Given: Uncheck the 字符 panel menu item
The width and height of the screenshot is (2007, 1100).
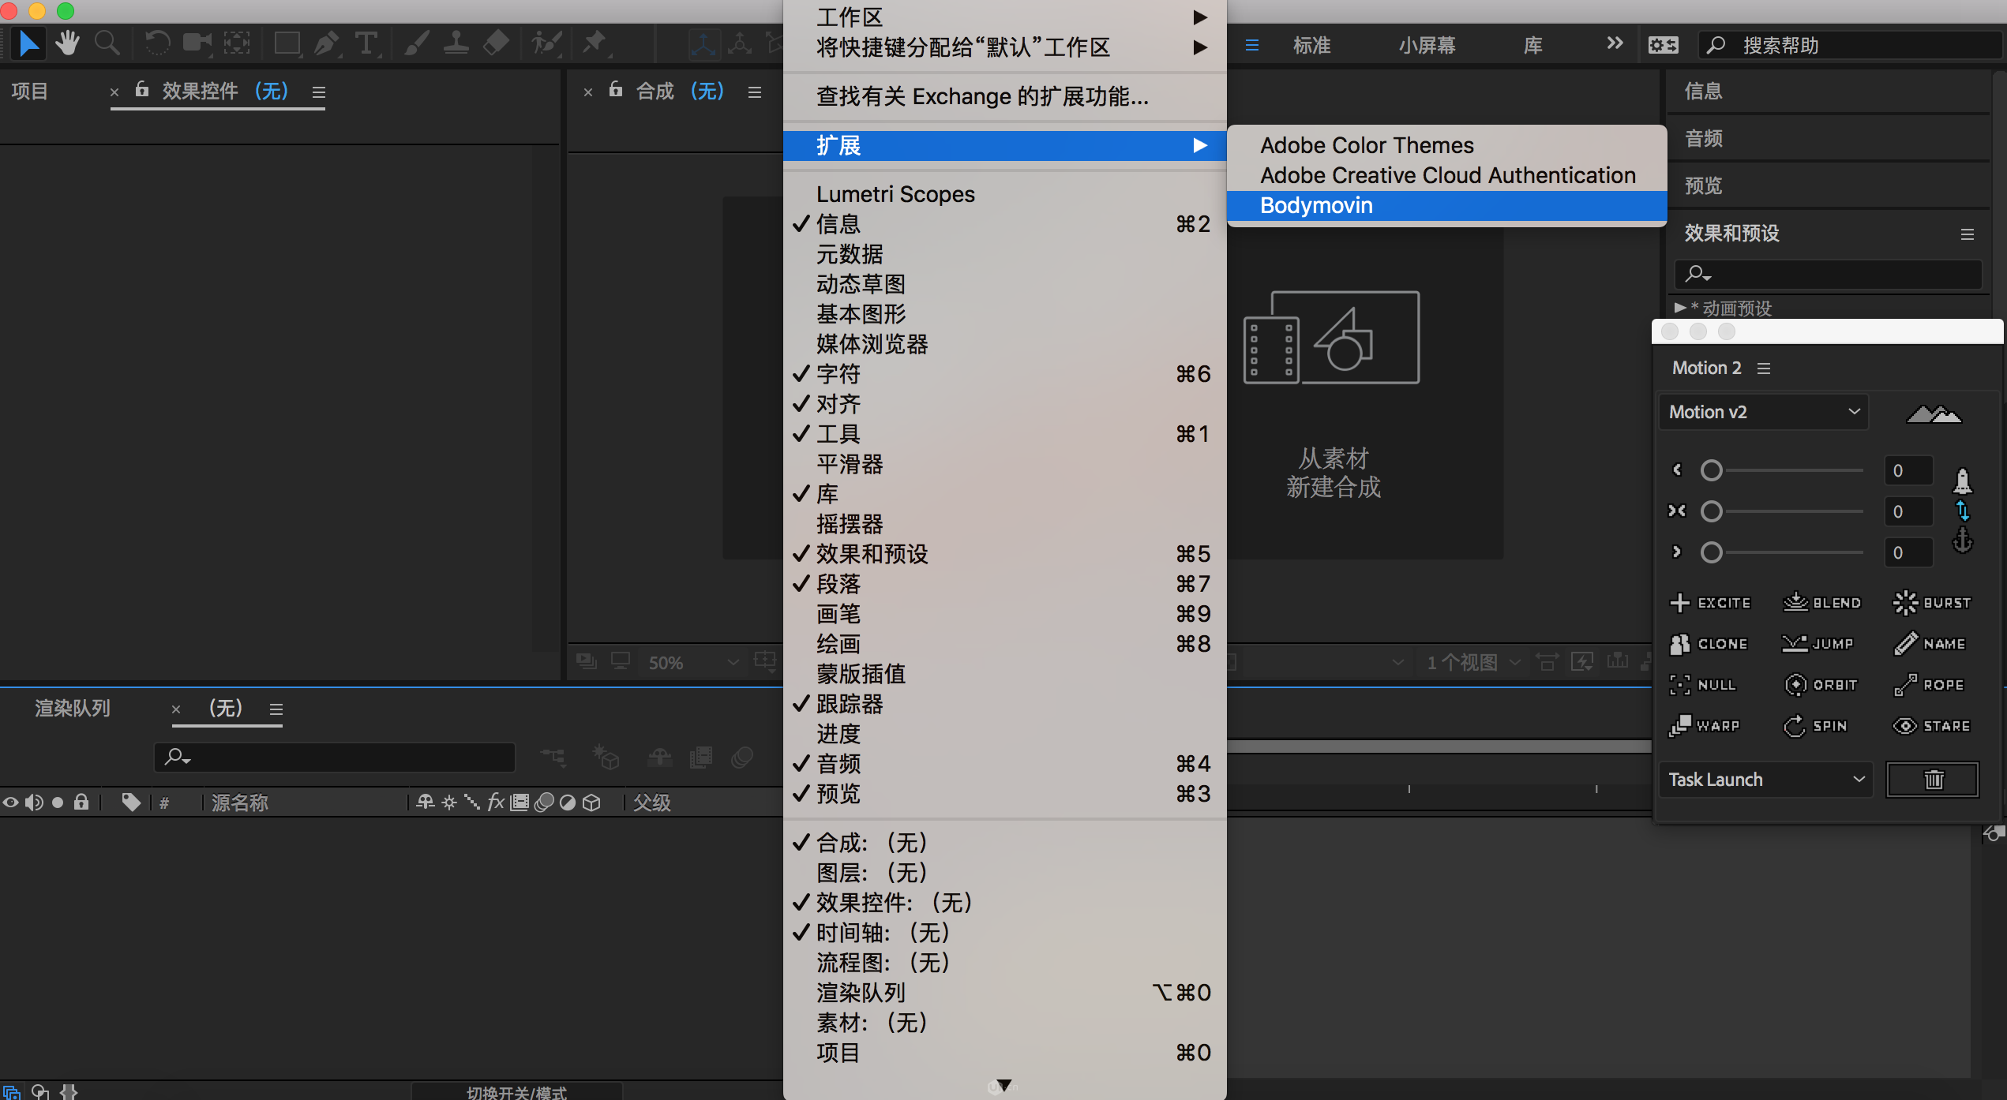Looking at the screenshot, I should point(838,374).
